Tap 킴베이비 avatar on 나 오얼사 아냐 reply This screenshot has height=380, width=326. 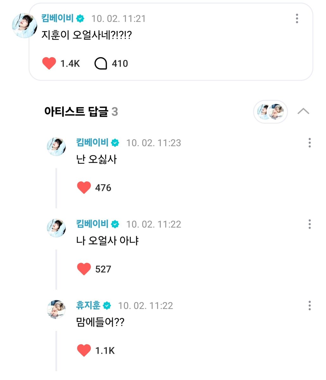56,228
